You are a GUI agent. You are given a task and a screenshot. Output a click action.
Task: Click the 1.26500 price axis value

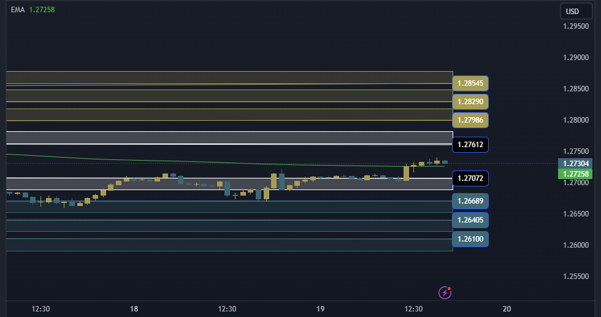pos(576,213)
